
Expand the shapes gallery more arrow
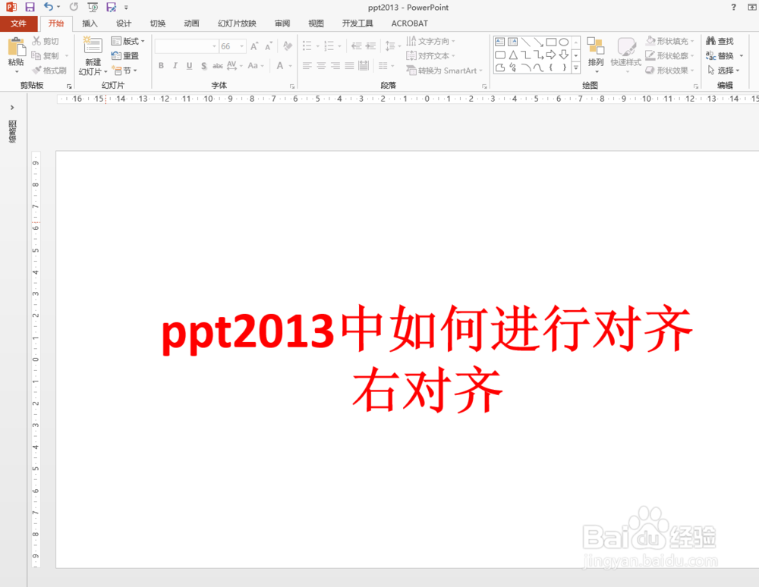(x=576, y=68)
